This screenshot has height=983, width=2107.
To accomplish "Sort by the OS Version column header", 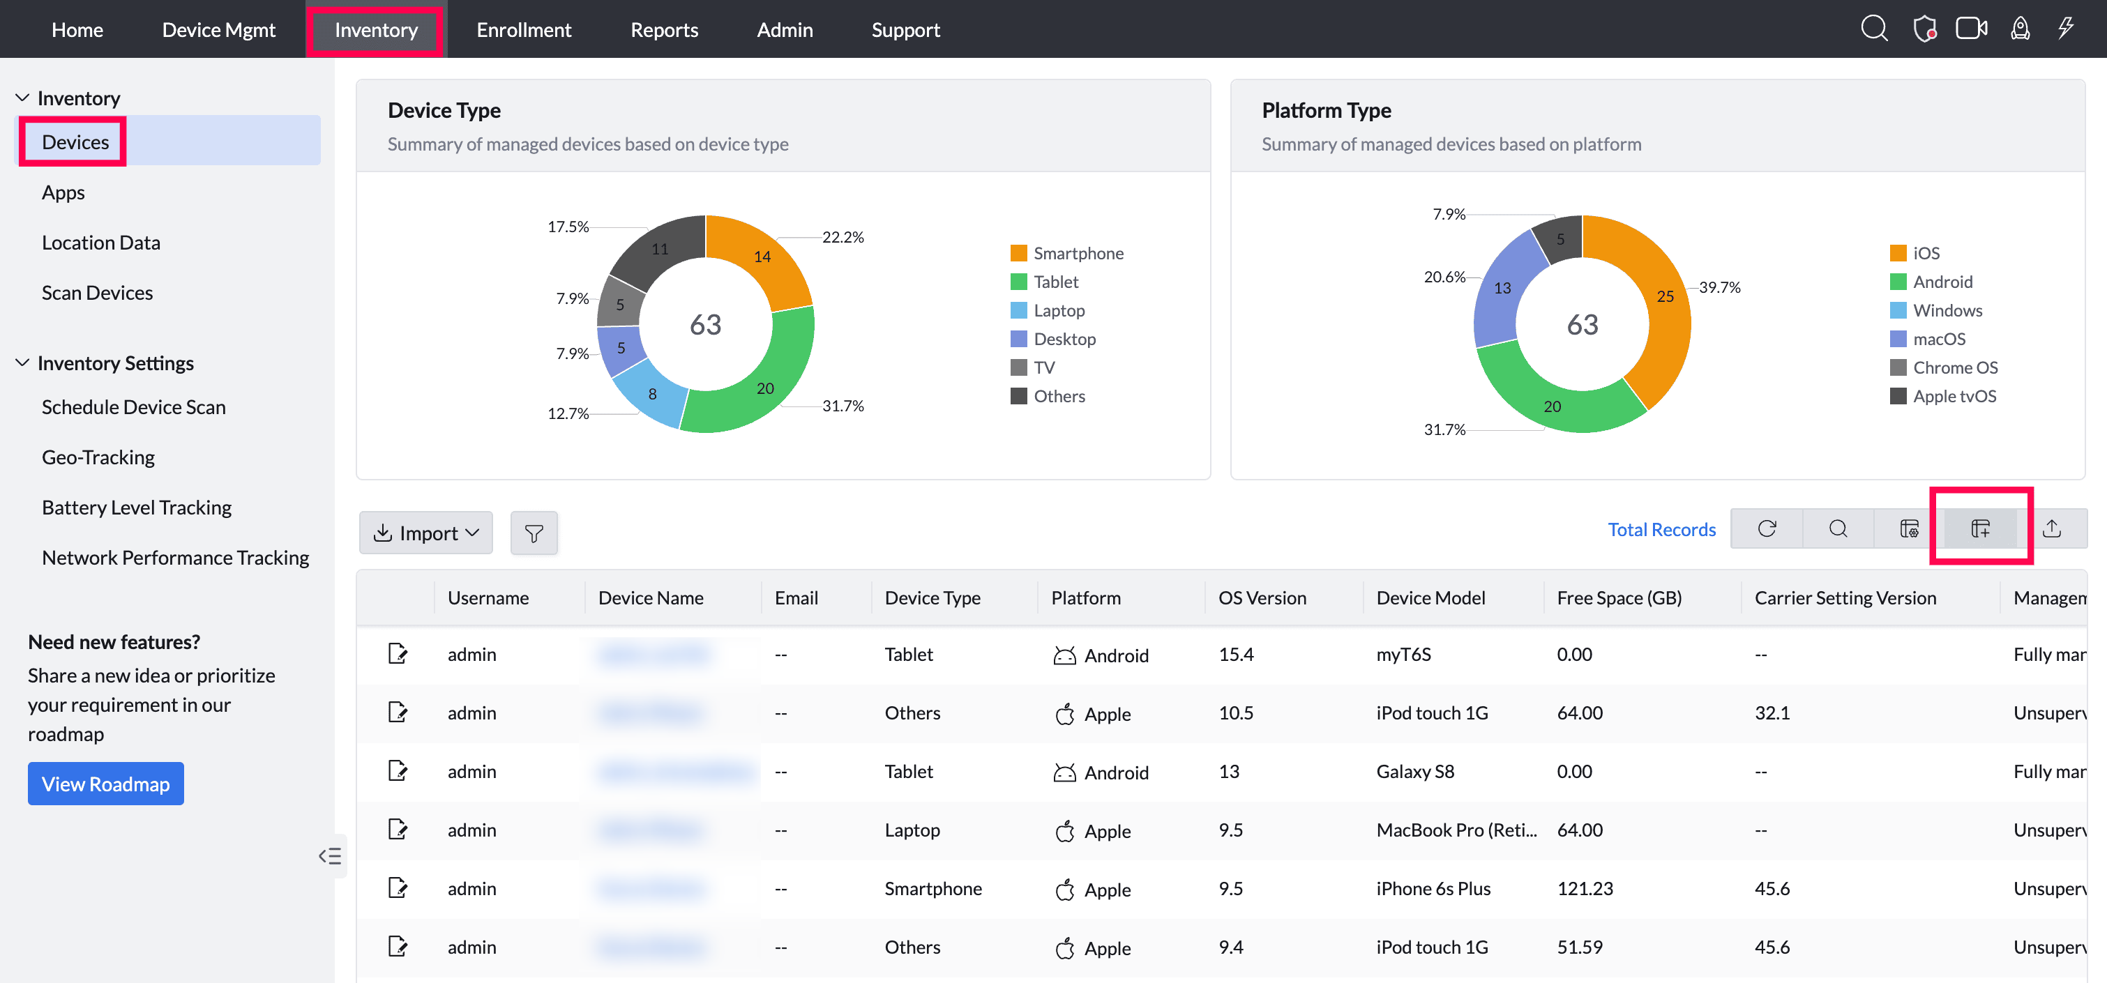I will (1262, 599).
